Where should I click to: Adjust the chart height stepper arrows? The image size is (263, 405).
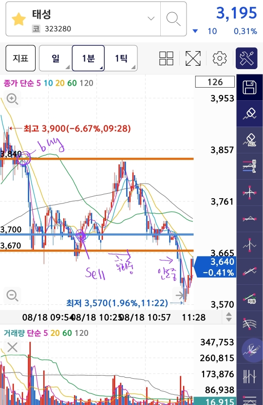[x=228, y=317]
